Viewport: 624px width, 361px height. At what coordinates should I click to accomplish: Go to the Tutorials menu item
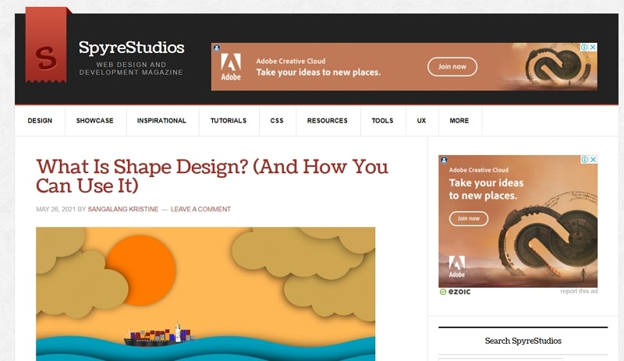pyautogui.click(x=229, y=121)
